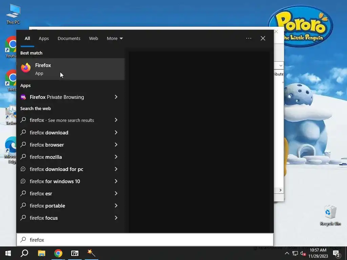Select 'firefox for windows 10' suggestion

click(x=64, y=181)
